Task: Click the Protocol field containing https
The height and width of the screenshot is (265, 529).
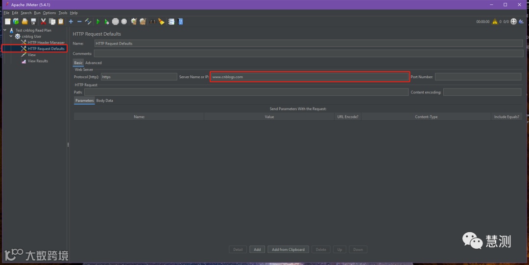Action: pos(139,77)
